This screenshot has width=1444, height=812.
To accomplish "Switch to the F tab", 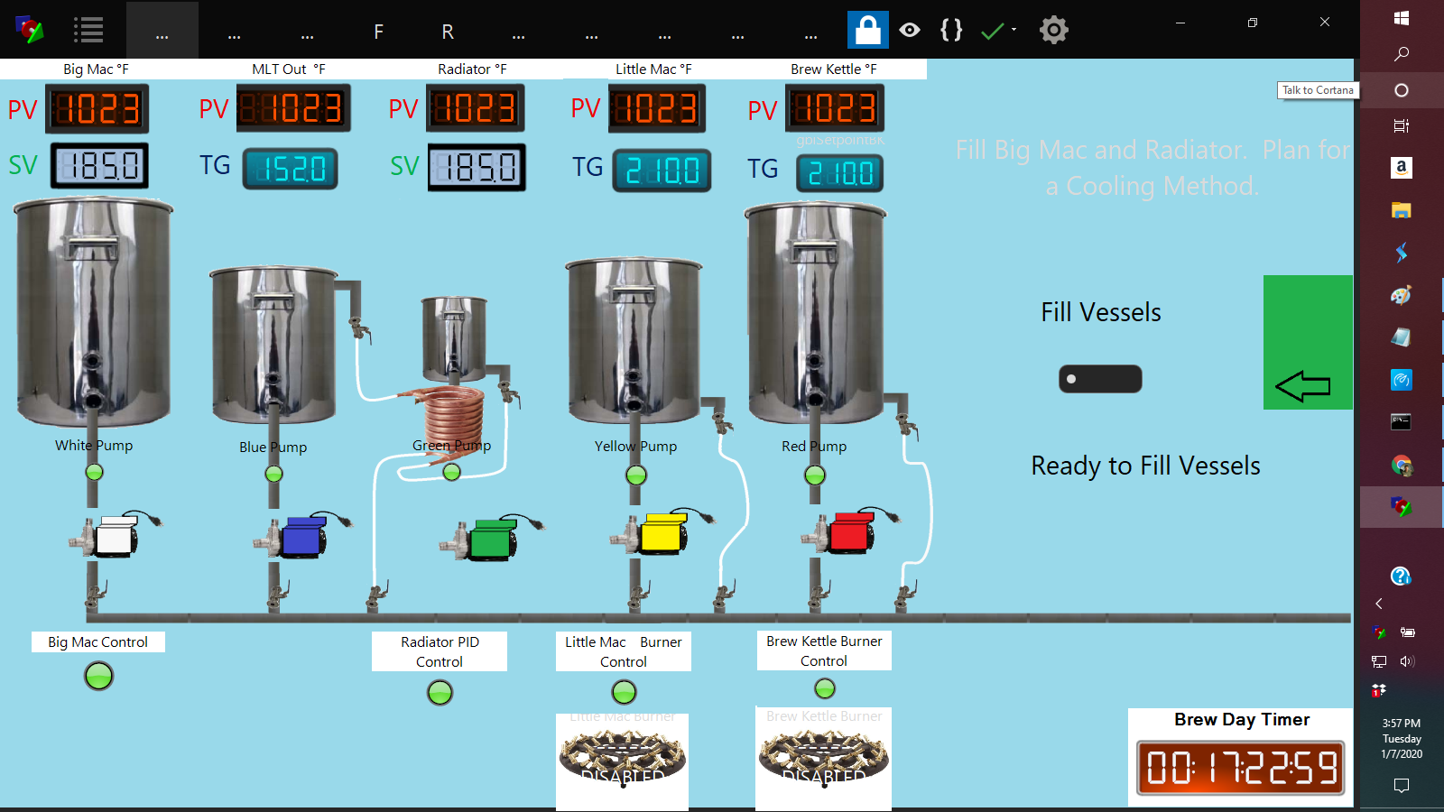I will [379, 32].
